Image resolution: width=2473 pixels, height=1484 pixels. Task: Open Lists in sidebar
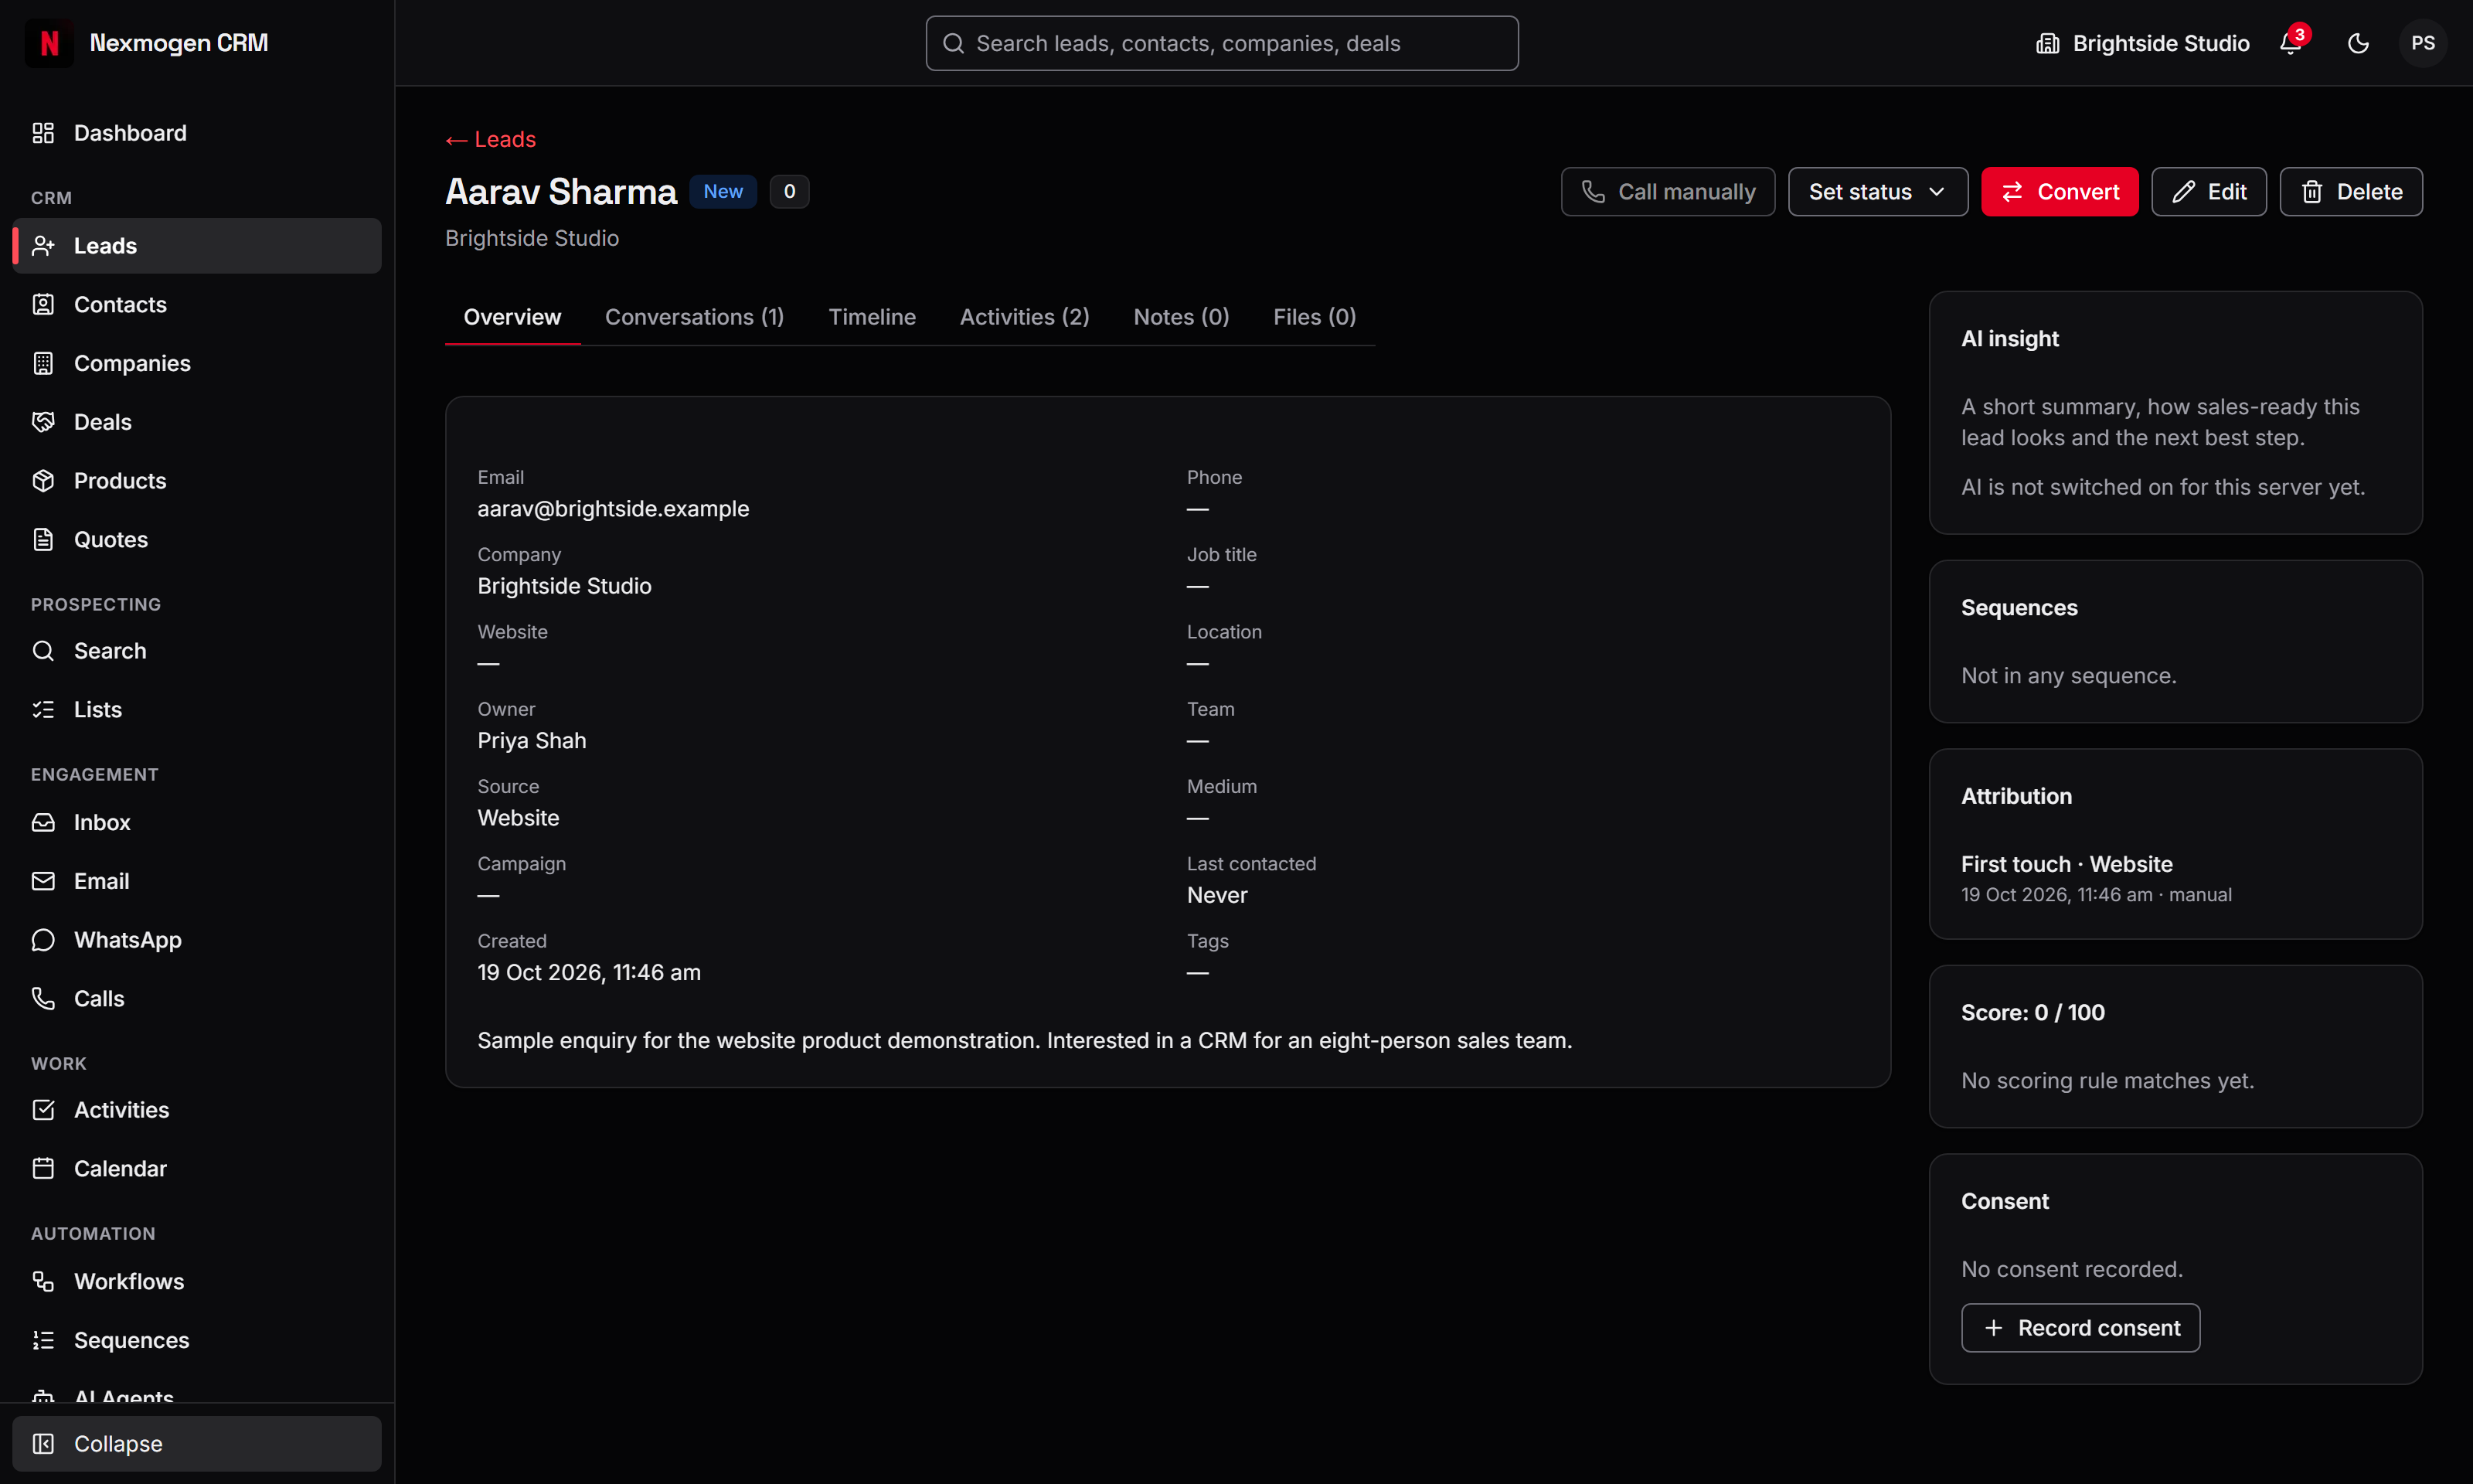coord(196,710)
